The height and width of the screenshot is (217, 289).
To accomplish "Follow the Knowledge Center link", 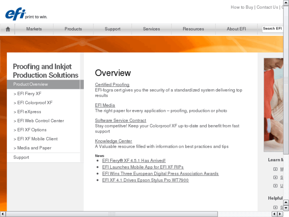I will tap(113, 141).
